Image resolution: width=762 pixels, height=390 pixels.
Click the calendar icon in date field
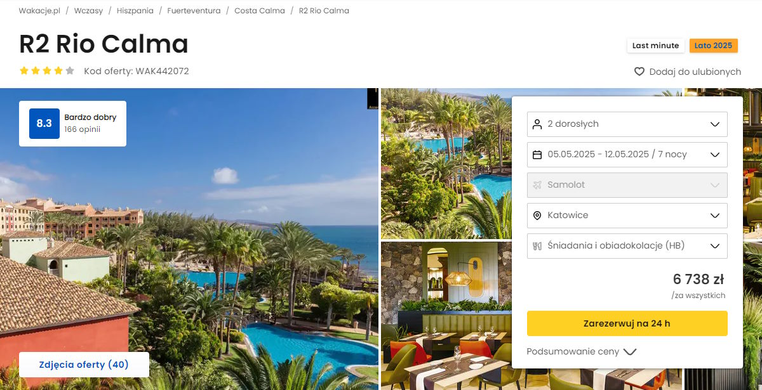pos(537,154)
